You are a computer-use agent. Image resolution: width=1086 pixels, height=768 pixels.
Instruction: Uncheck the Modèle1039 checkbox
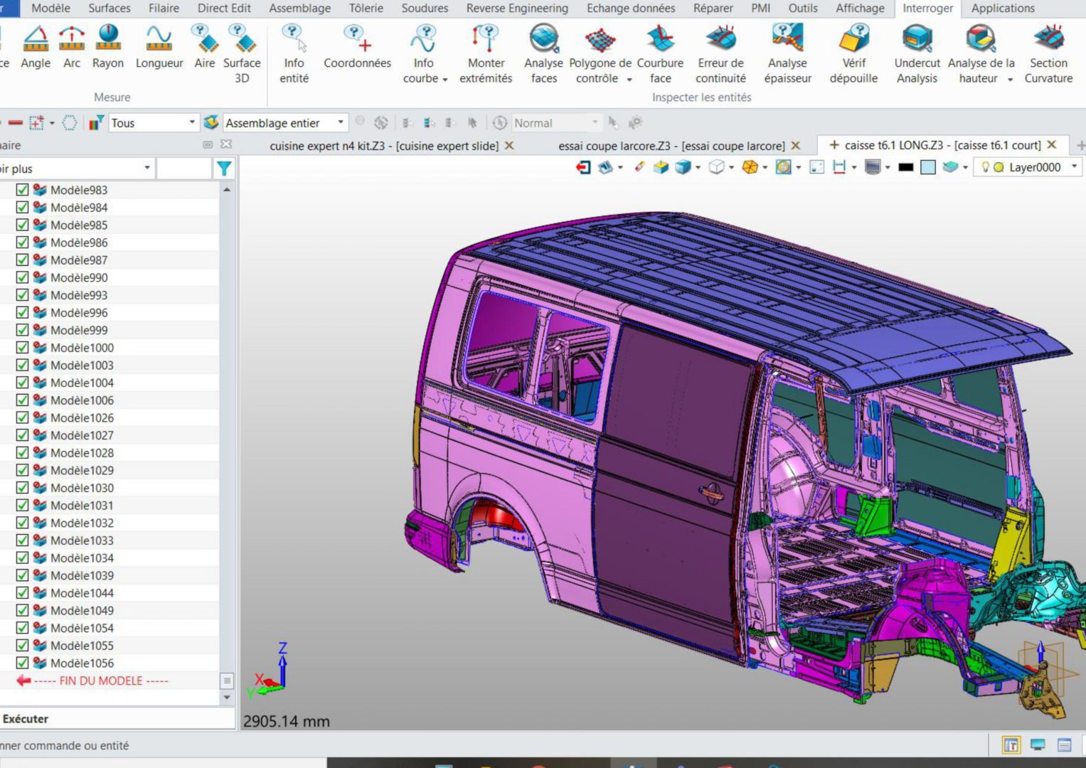point(22,575)
